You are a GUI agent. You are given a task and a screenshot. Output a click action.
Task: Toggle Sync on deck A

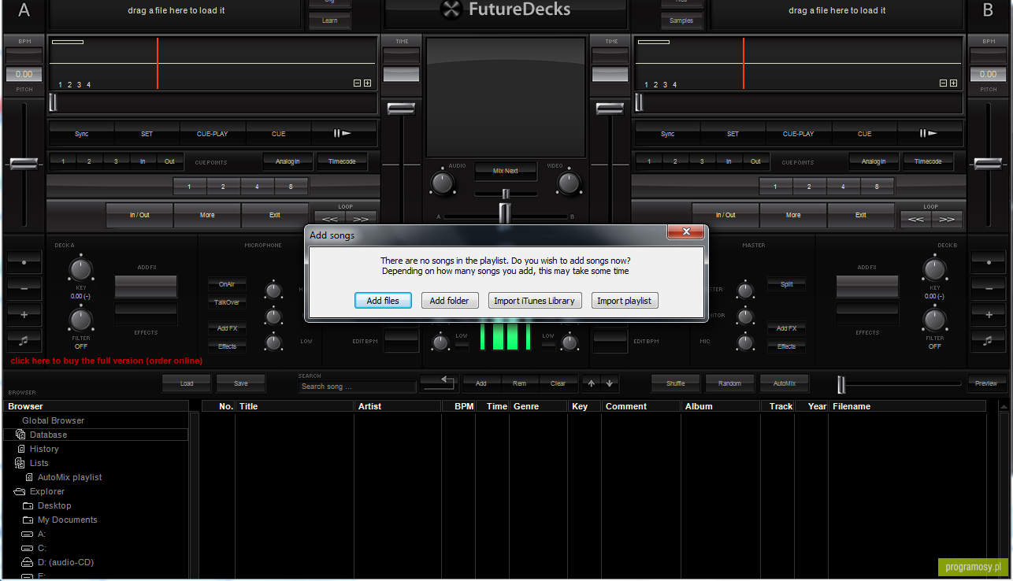(81, 134)
